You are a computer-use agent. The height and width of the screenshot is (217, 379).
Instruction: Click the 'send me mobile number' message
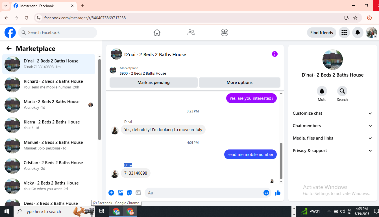(x=251, y=155)
